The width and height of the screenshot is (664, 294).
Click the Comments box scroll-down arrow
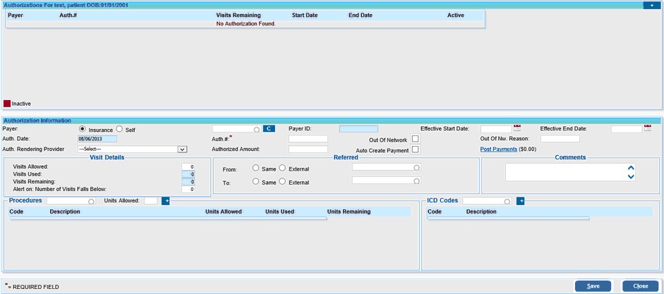[631, 176]
